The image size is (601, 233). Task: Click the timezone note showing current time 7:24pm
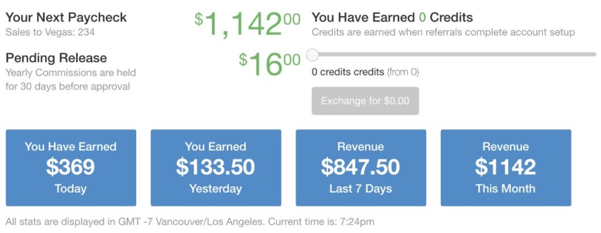click(x=190, y=221)
